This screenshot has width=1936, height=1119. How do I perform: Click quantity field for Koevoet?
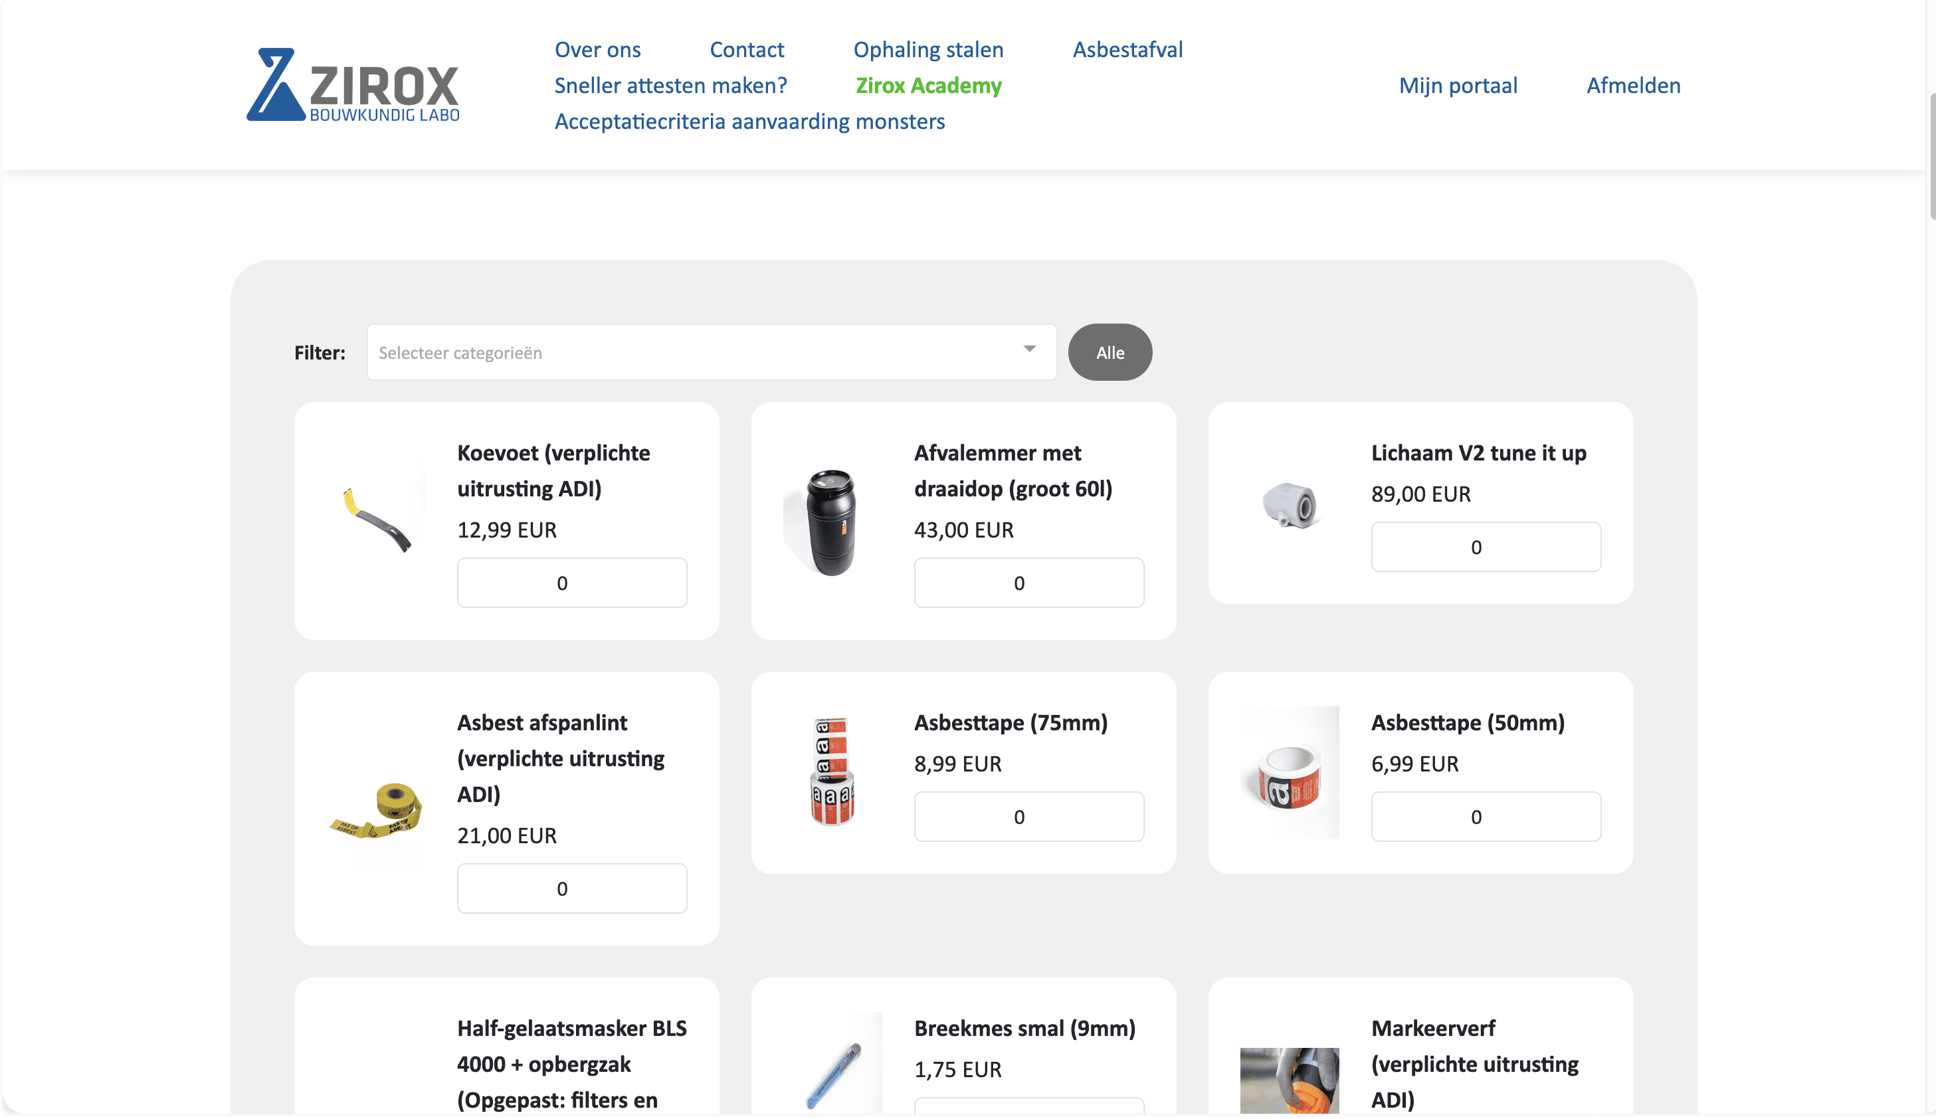pyautogui.click(x=571, y=583)
